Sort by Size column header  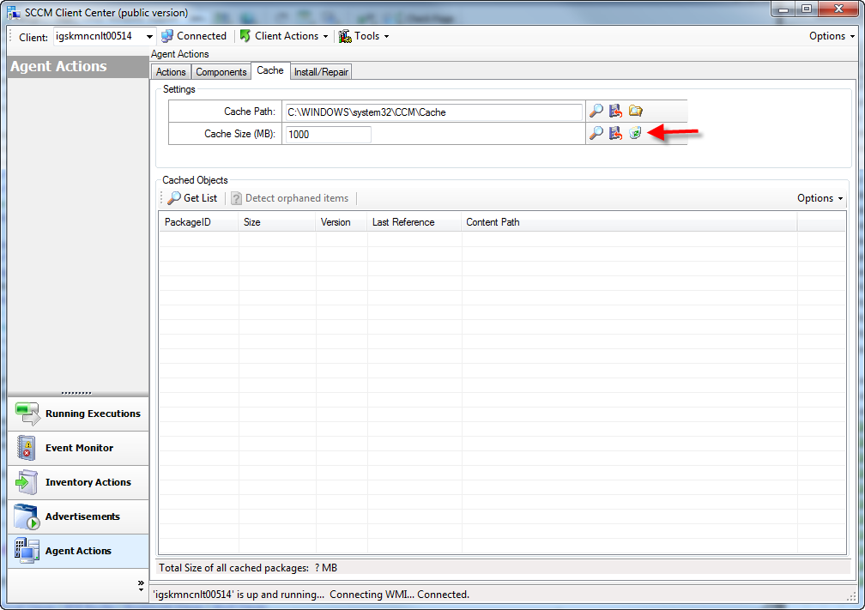click(277, 222)
